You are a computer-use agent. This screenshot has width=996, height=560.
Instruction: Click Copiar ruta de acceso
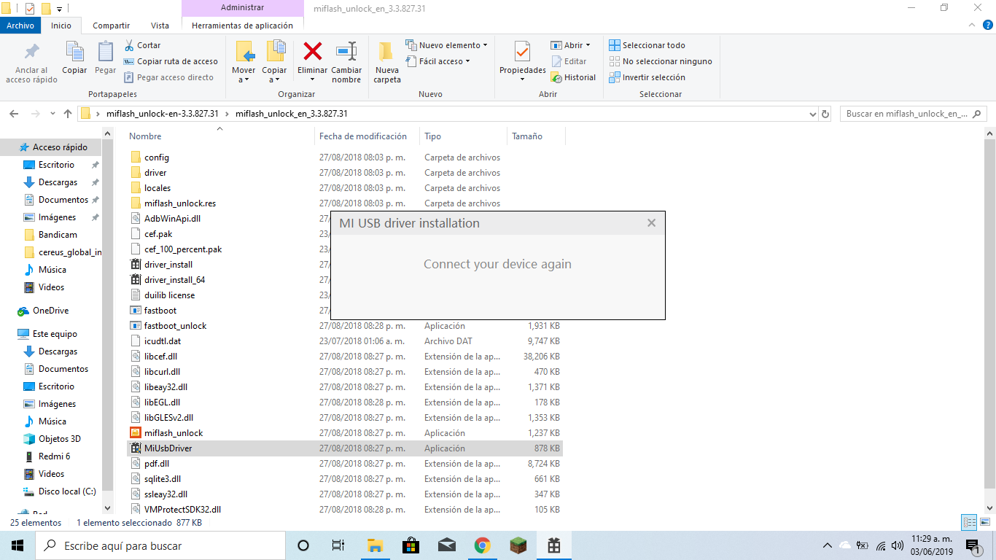tap(171, 61)
